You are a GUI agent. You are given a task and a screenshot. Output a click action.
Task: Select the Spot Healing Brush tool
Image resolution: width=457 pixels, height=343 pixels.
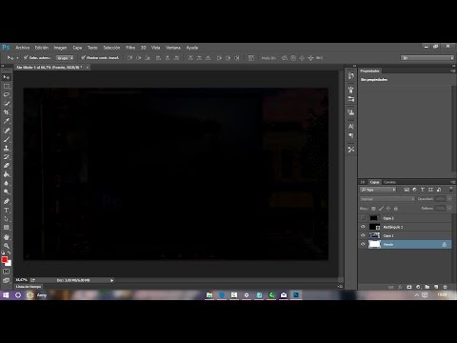pyautogui.click(x=7, y=131)
